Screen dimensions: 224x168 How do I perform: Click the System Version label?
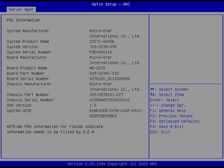[22, 47]
